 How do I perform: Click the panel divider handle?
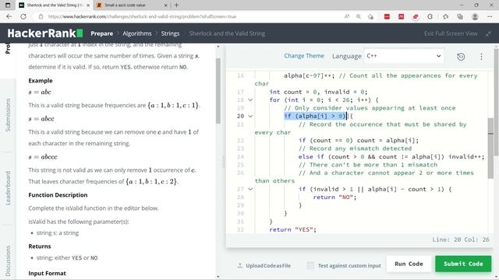tap(223, 162)
